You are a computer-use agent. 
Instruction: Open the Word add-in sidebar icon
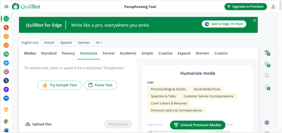click(6, 130)
